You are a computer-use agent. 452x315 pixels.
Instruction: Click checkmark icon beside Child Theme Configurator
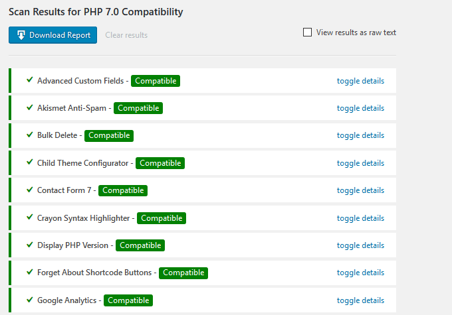[29, 162]
